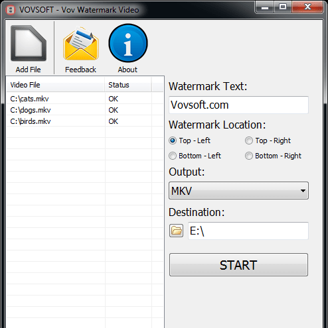Maximize the Vov Watermark Video window
The width and height of the screenshot is (328, 328).
pos(283,7)
